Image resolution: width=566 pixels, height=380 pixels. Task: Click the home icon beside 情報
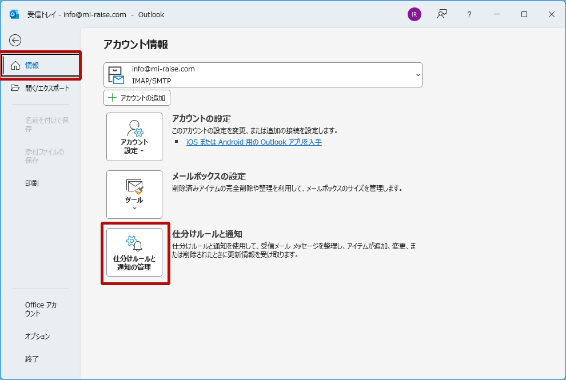coord(15,66)
